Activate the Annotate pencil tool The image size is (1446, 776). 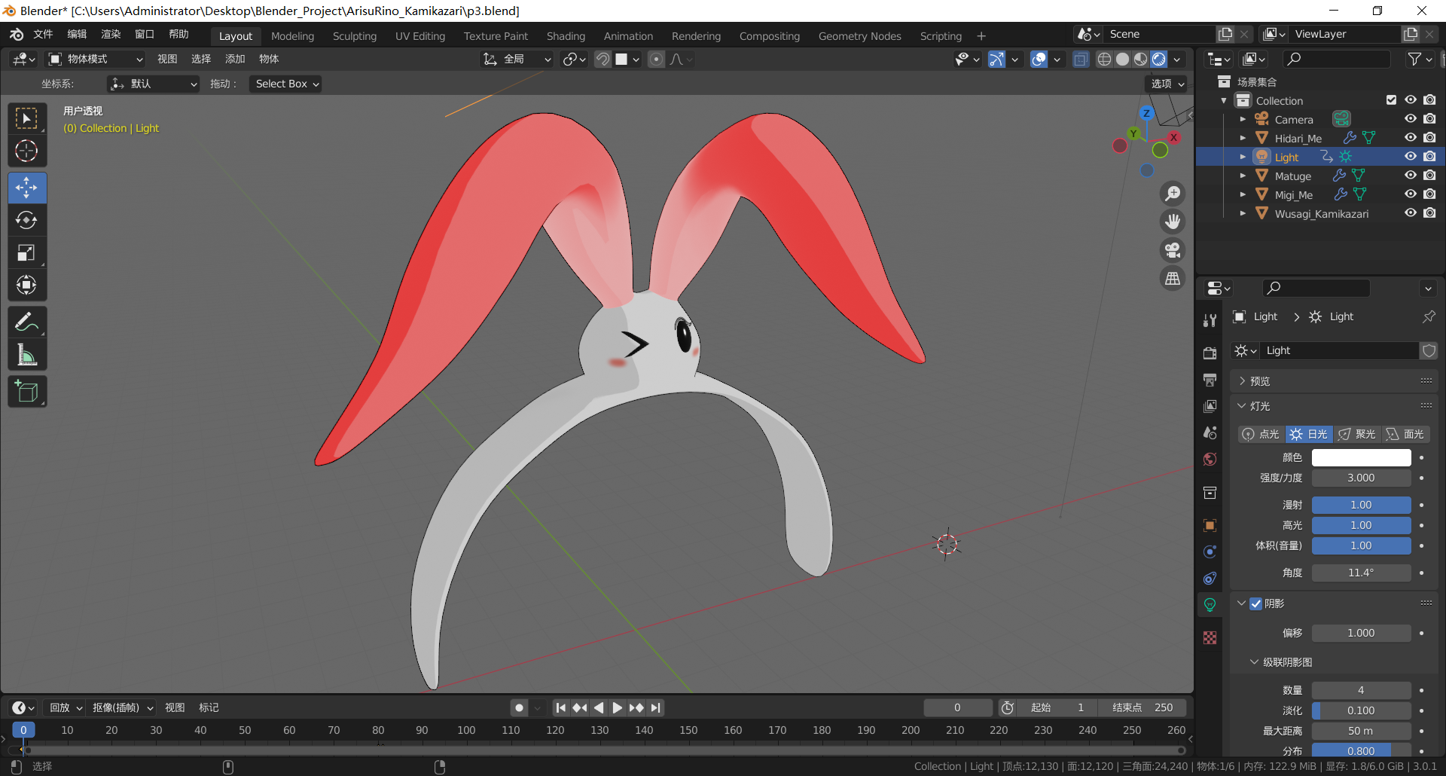(27, 322)
